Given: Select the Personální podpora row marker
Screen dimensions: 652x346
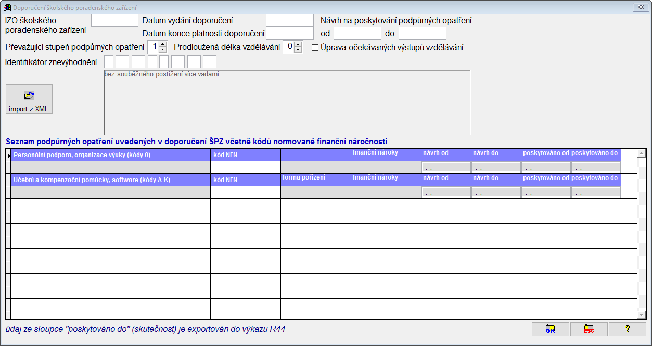Looking at the screenshot, I should (8, 155).
